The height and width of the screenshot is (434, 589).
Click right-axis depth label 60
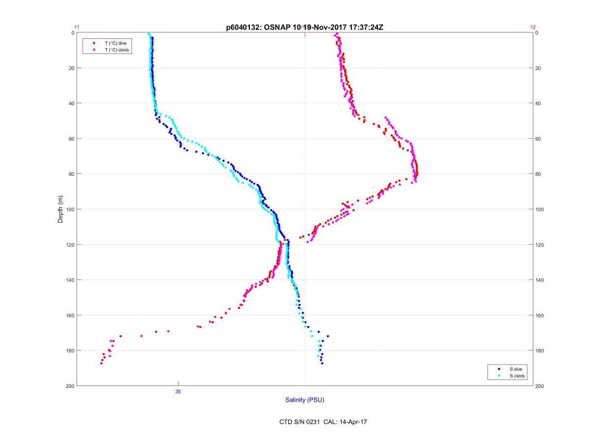tap(538, 139)
